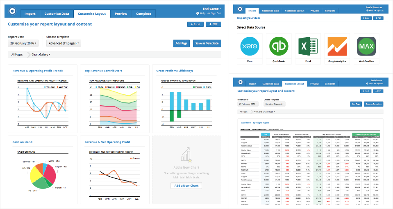Switch to Preview tab in the Chart Gallery window

(x=121, y=14)
